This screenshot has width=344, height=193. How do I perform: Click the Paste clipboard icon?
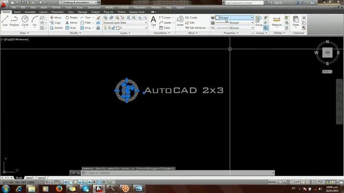296,21
